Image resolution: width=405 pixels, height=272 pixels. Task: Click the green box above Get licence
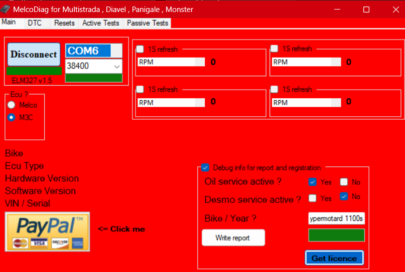coord(337,235)
